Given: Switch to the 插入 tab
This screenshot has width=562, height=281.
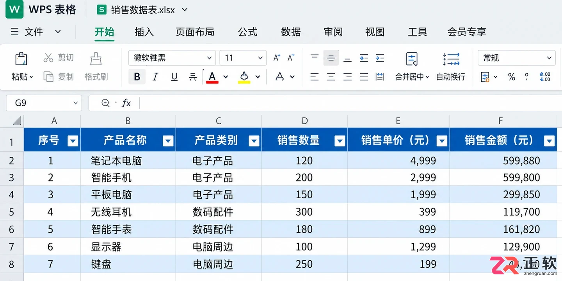Looking at the screenshot, I should point(144,32).
